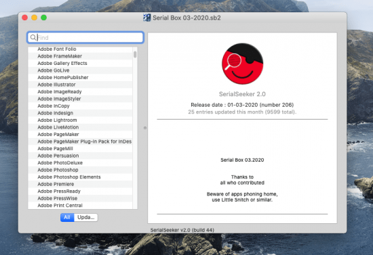
Task: Focus the Find search field
Action: tap(85, 37)
